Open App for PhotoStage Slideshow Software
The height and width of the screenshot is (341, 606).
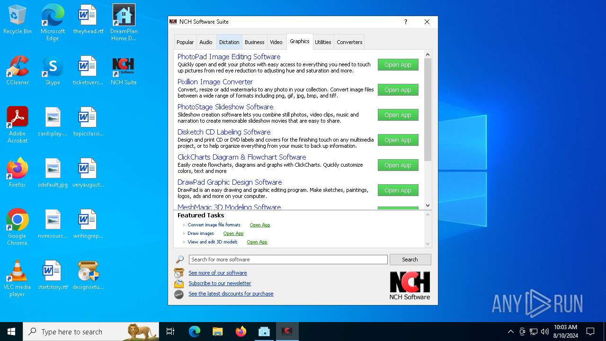(398, 115)
